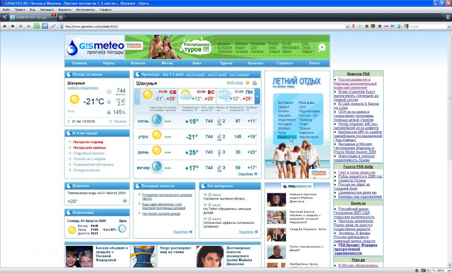This screenshot has width=452, height=273.
Task: Open Главная in site navigation
Action: (x=79, y=63)
